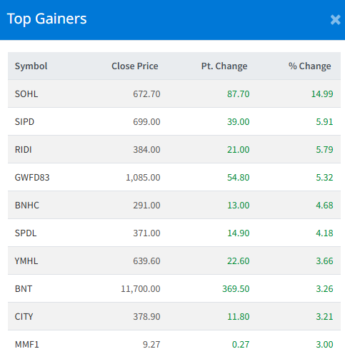Screen dimensions: 345x354
Task: Close the Top Gainers panel
Action: tap(335, 20)
